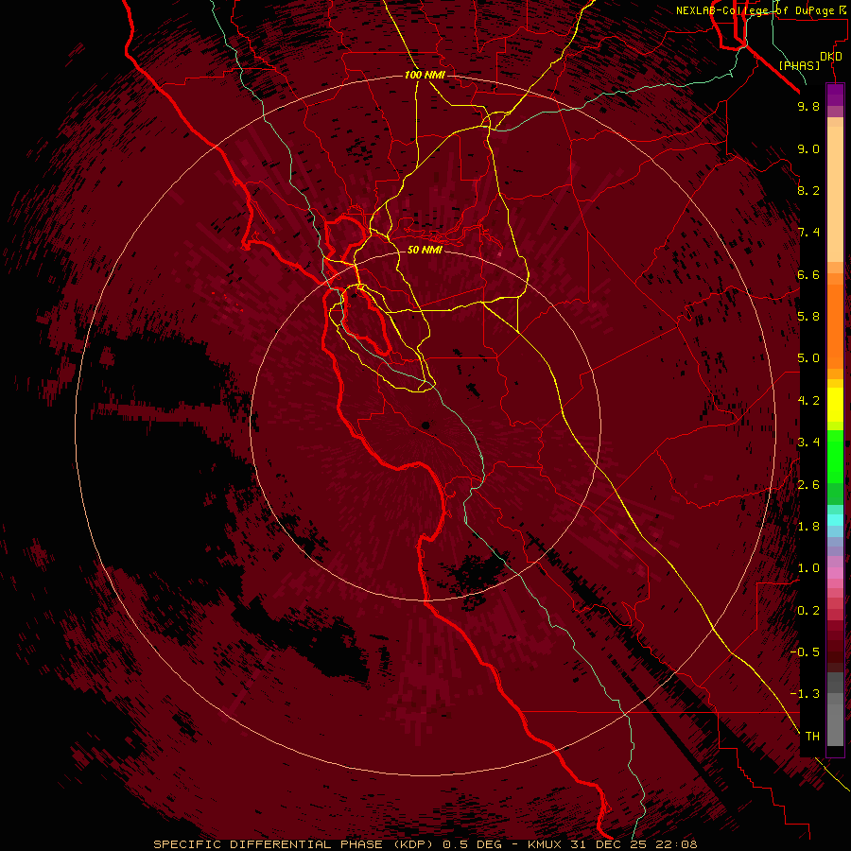This screenshot has width=851, height=851.
Task: Click the KMUX station identifier in the caption
Action: coord(547,844)
